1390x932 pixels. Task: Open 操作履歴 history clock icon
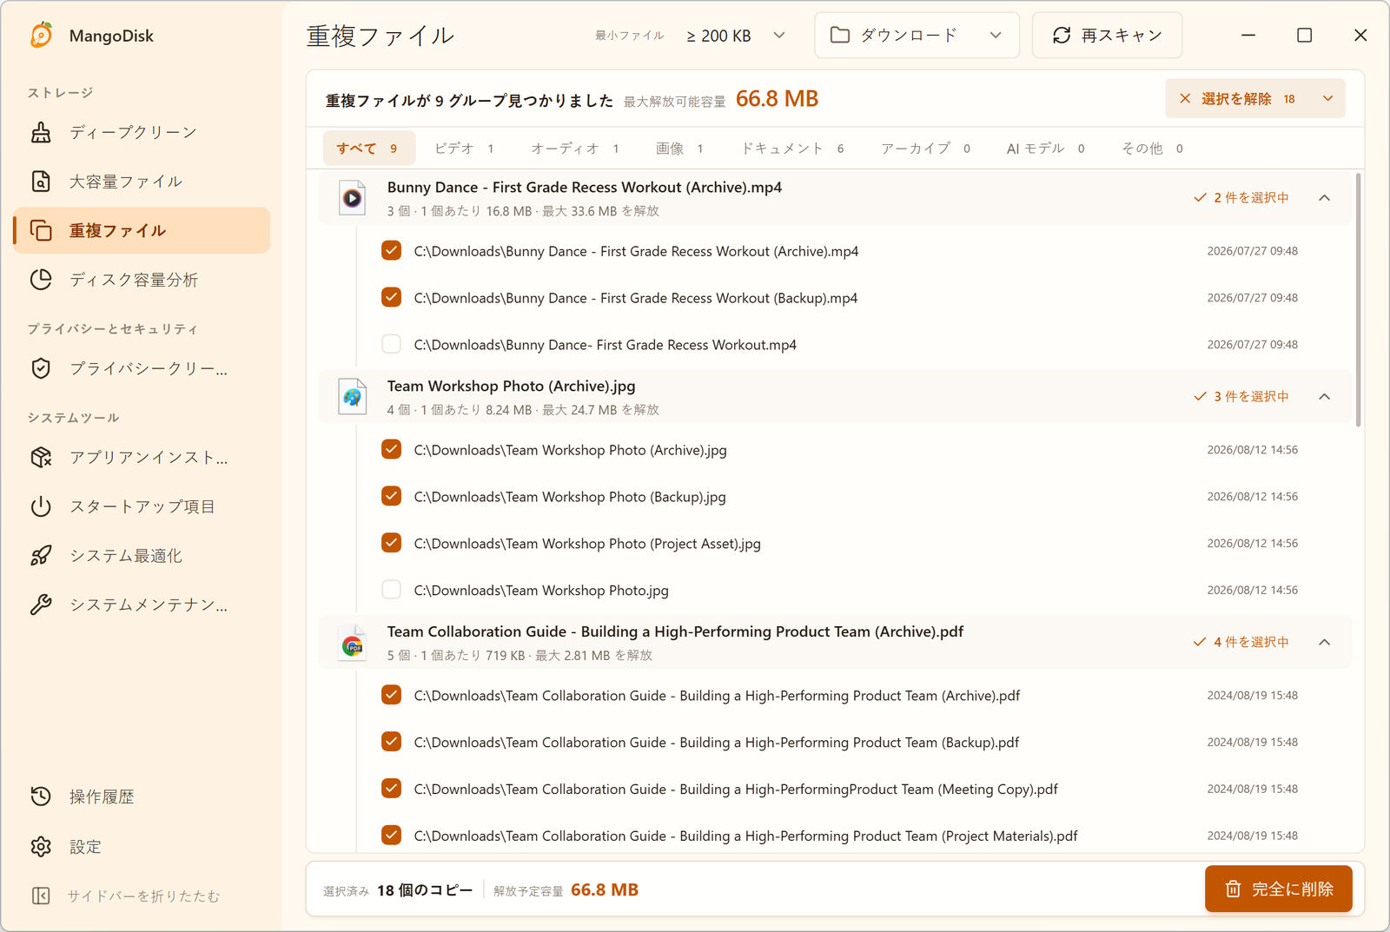(x=41, y=796)
